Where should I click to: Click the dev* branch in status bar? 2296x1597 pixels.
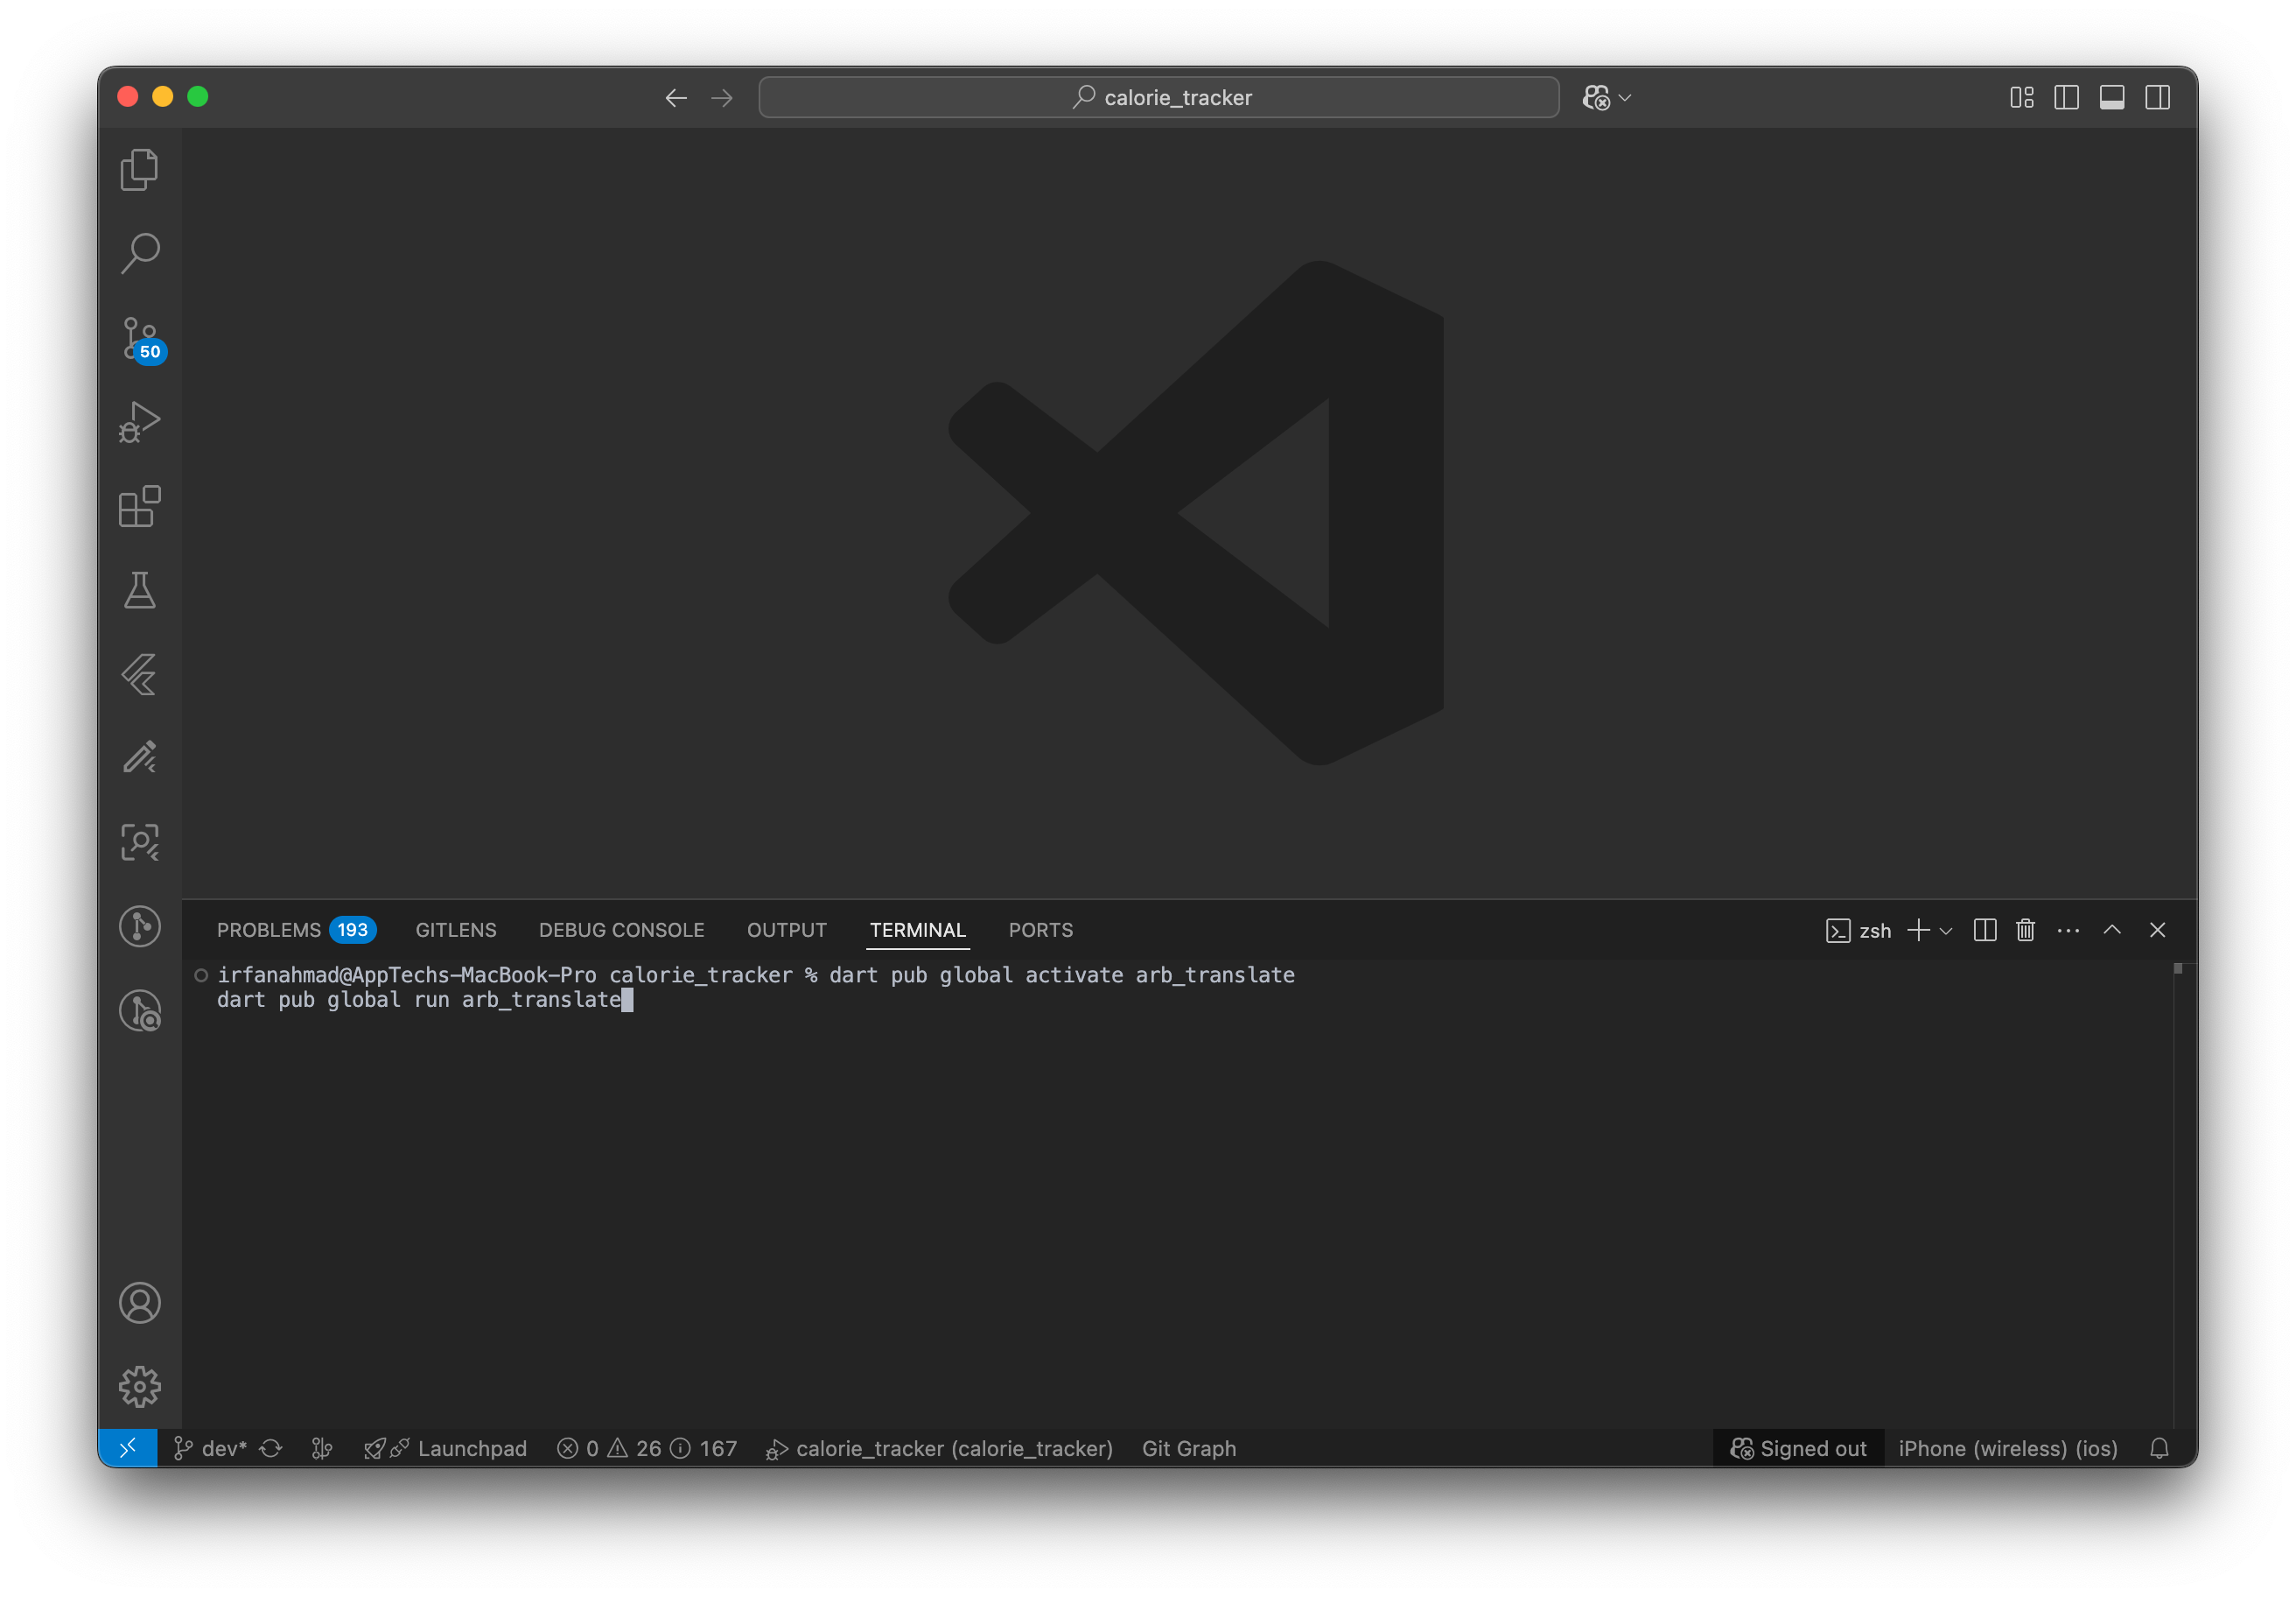pos(210,1448)
